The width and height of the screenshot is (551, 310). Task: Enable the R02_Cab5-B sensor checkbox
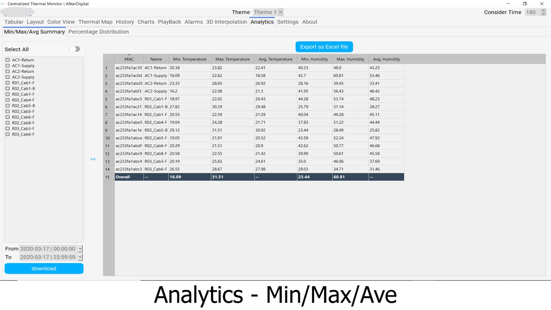pyautogui.click(x=8, y=106)
